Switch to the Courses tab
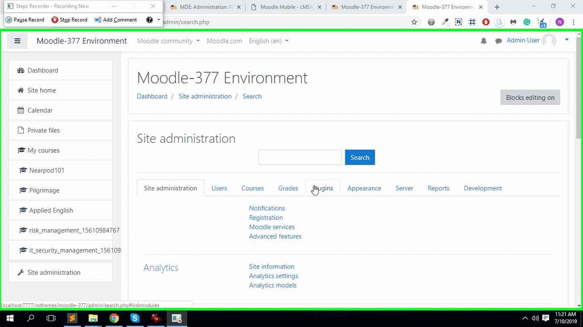Image resolution: width=583 pixels, height=327 pixels. click(253, 188)
